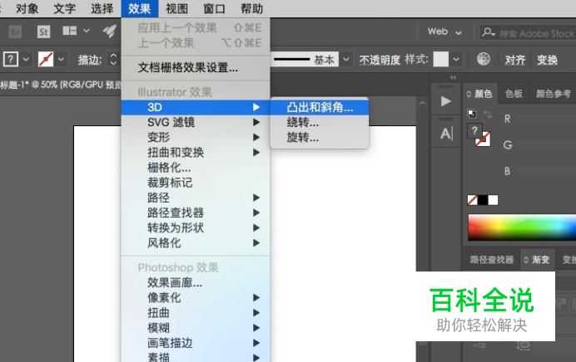
Task: Select 文档栅格效果设置... menu entry
Action: click(x=196, y=67)
